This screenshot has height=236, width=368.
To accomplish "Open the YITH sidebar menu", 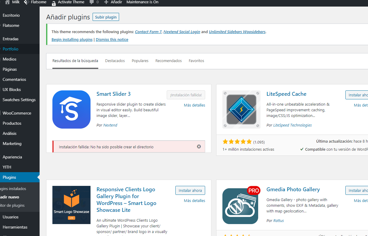I will pyautogui.click(x=7, y=167).
